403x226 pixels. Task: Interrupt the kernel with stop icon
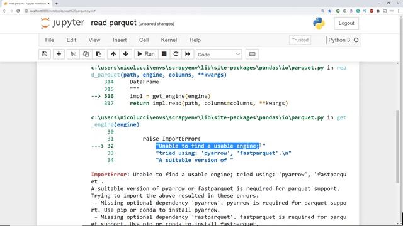click(164, 55)
